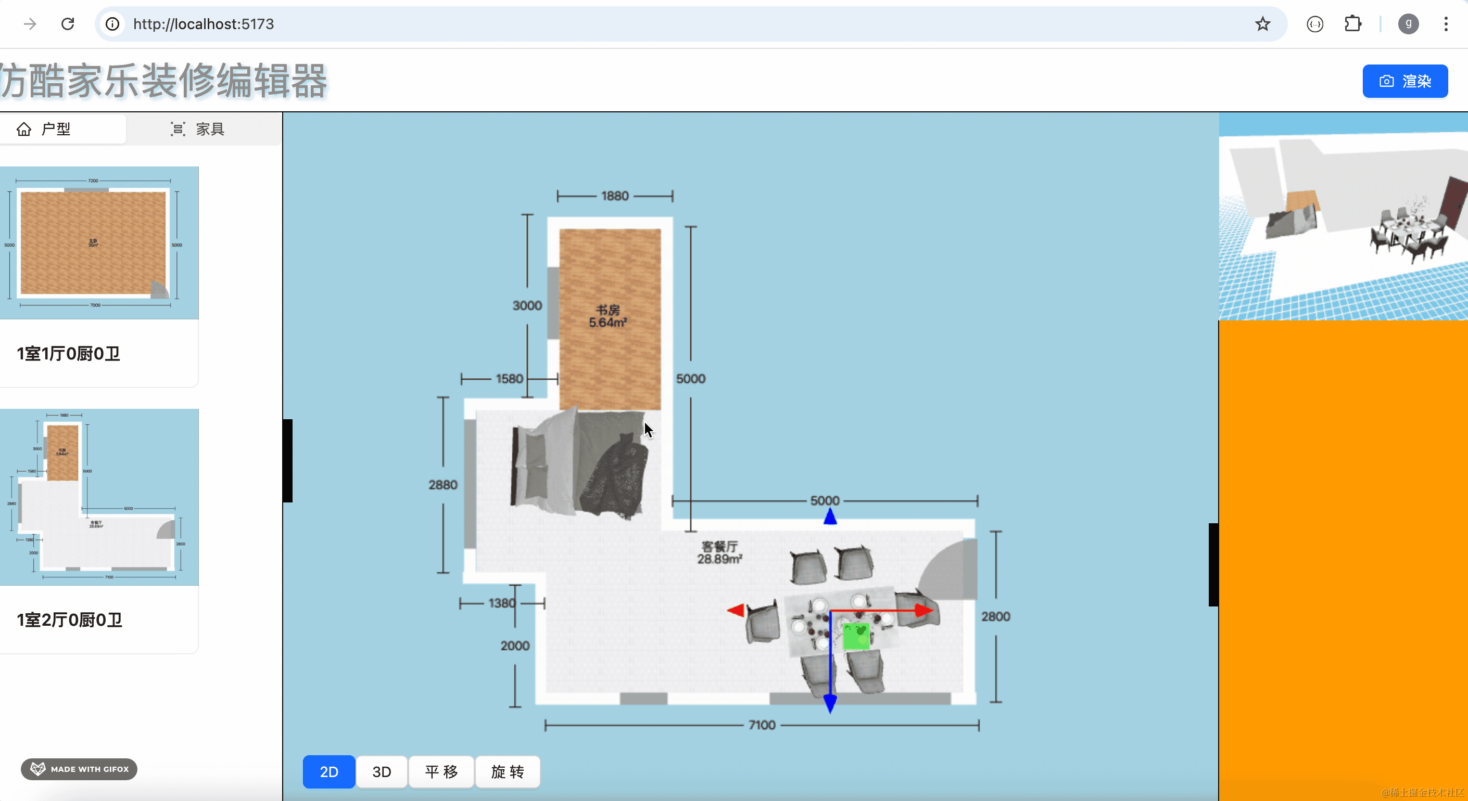Reload the page with browser refresh icon
Screen dimensions: 1468x801
[x=68, y=24]
